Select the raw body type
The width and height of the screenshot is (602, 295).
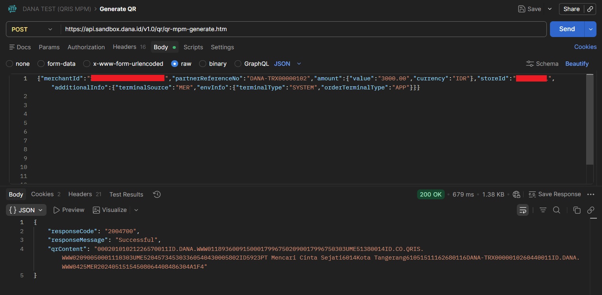[x=181, y=63]
